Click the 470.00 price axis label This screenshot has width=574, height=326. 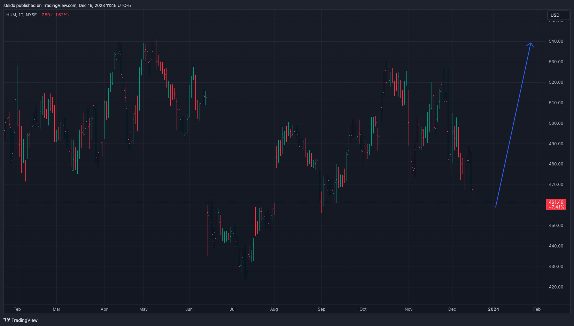pos(556,185)
